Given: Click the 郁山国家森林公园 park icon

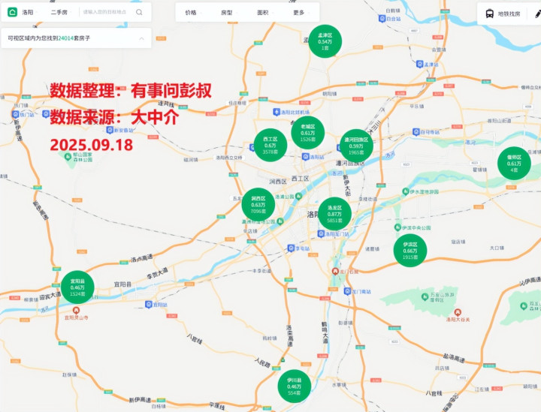Looking at the screenshot, I should tap(68, 157).
